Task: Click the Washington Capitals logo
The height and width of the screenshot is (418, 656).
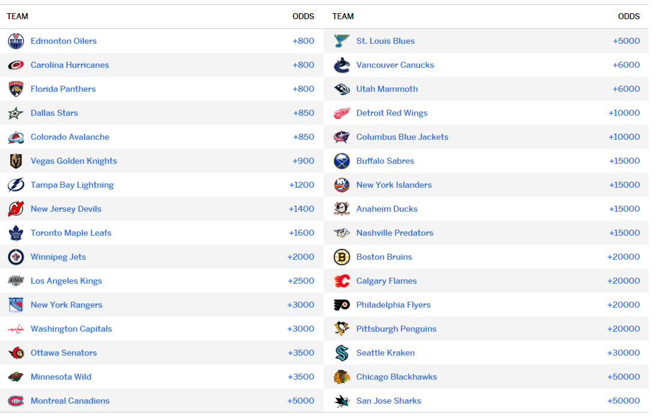Action: 16,329
